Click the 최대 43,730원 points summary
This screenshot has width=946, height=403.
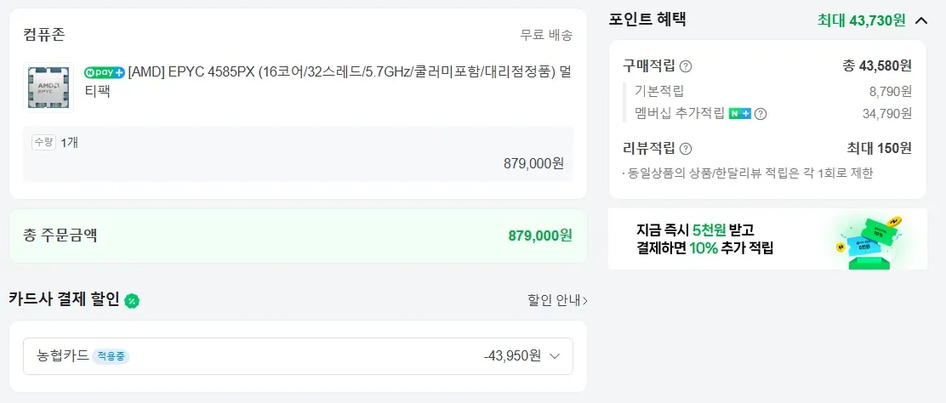(x=862, y=20)
